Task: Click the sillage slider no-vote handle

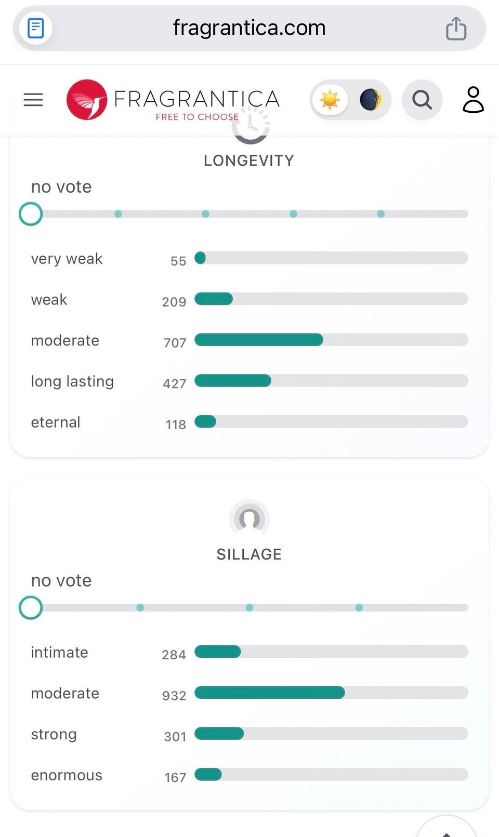Action: [x=31, y=608]
